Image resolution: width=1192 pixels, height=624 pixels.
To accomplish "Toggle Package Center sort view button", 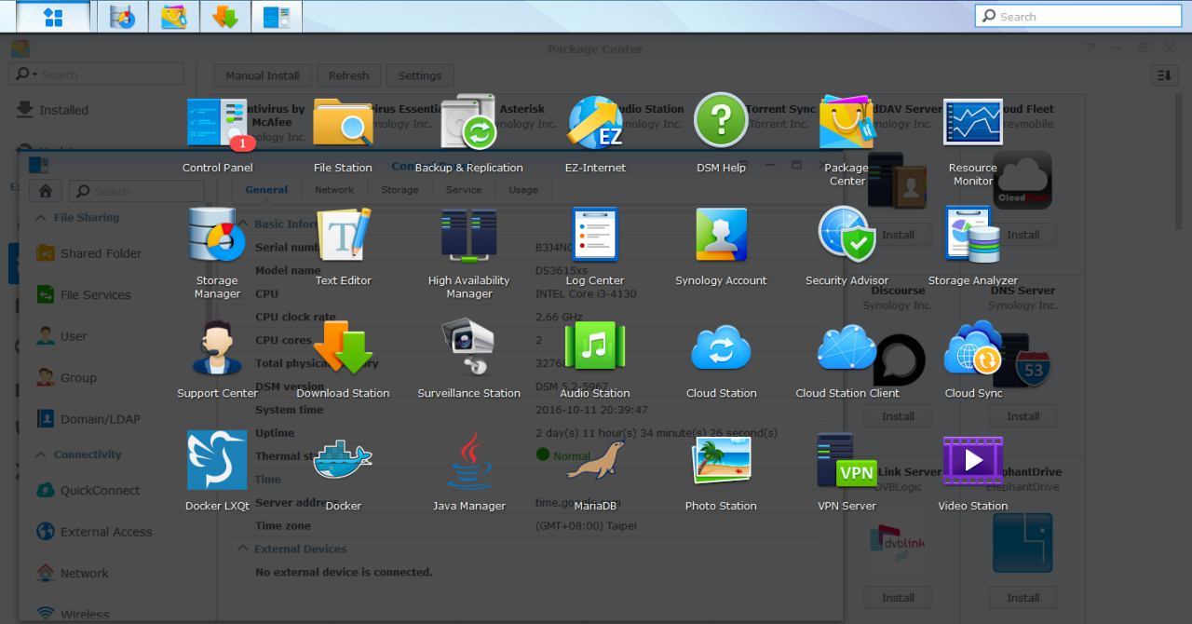I will click(x=1164, y=75).
